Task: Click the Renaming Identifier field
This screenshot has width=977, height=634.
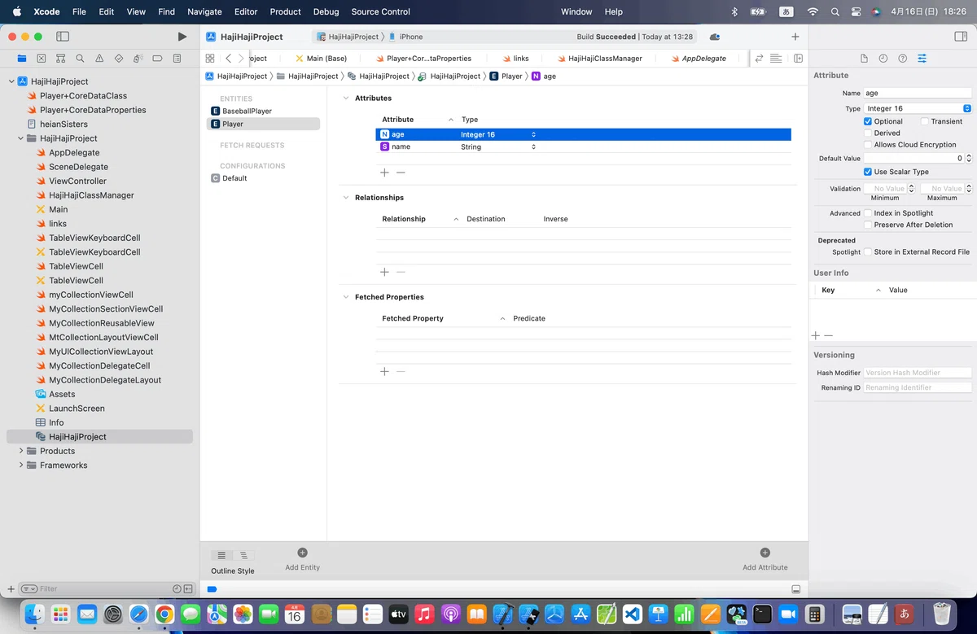Action: pos(918,387)
